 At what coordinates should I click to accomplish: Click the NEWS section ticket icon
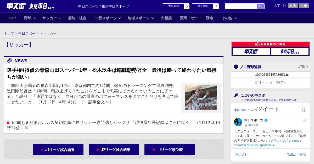[9, 61]
